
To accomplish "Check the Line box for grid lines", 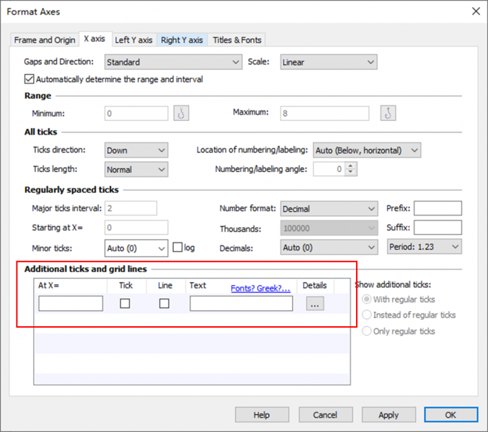I will pyautogui.click(x=164, y=304).
